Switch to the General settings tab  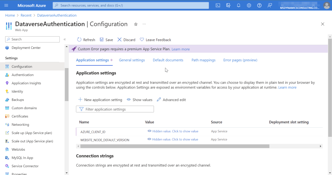[x=132, y=60]
